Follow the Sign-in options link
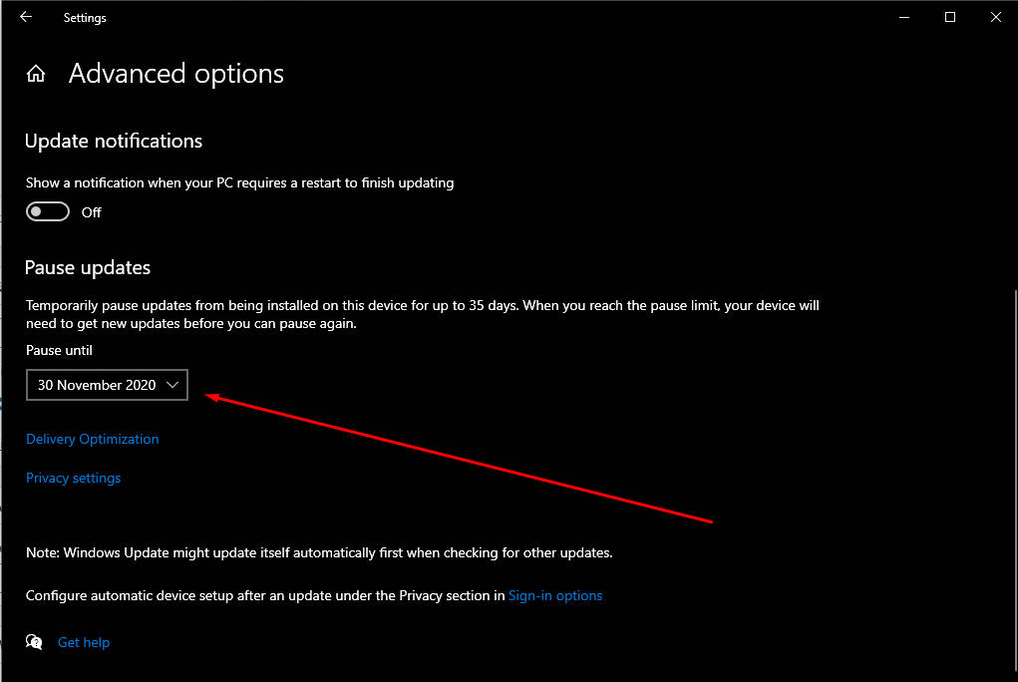The image size is (1018, 682). pos(554,595)
